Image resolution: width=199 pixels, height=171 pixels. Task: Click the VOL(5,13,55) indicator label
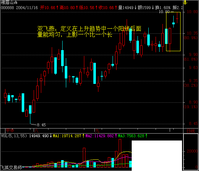(14, 136)
